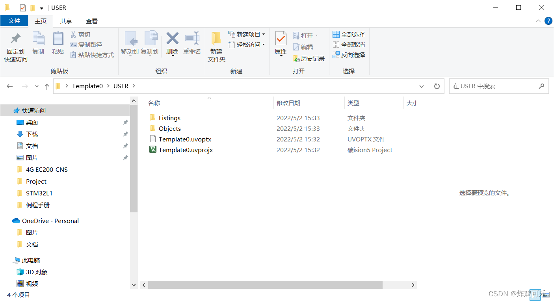Switch to the 主页 (Home) ribbon tab

[41, 21]
